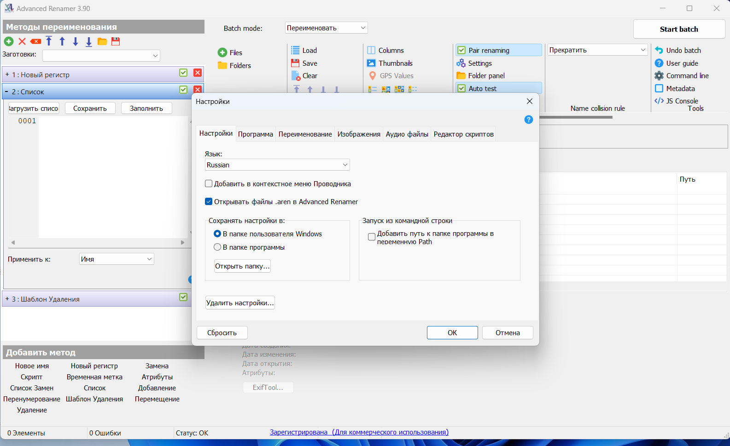730x446 pixels.
Task: Switch to the Изображения tab
Action: click(359, 134)
